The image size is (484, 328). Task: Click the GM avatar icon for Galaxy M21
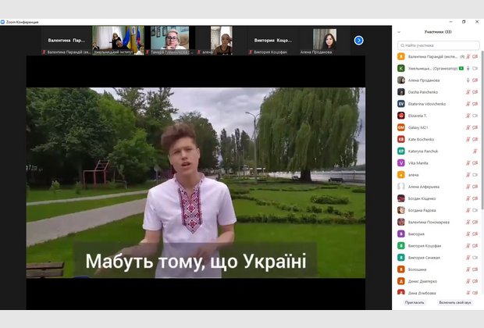click(401, 127)
